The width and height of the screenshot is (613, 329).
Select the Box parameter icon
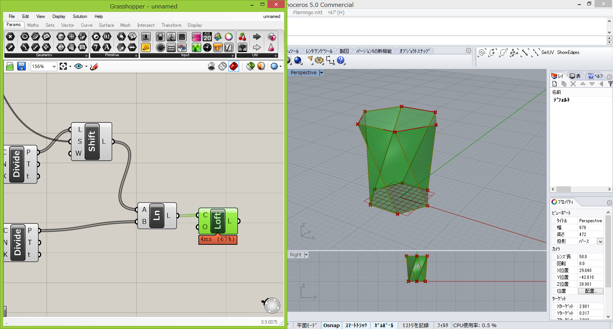(61, 37)
